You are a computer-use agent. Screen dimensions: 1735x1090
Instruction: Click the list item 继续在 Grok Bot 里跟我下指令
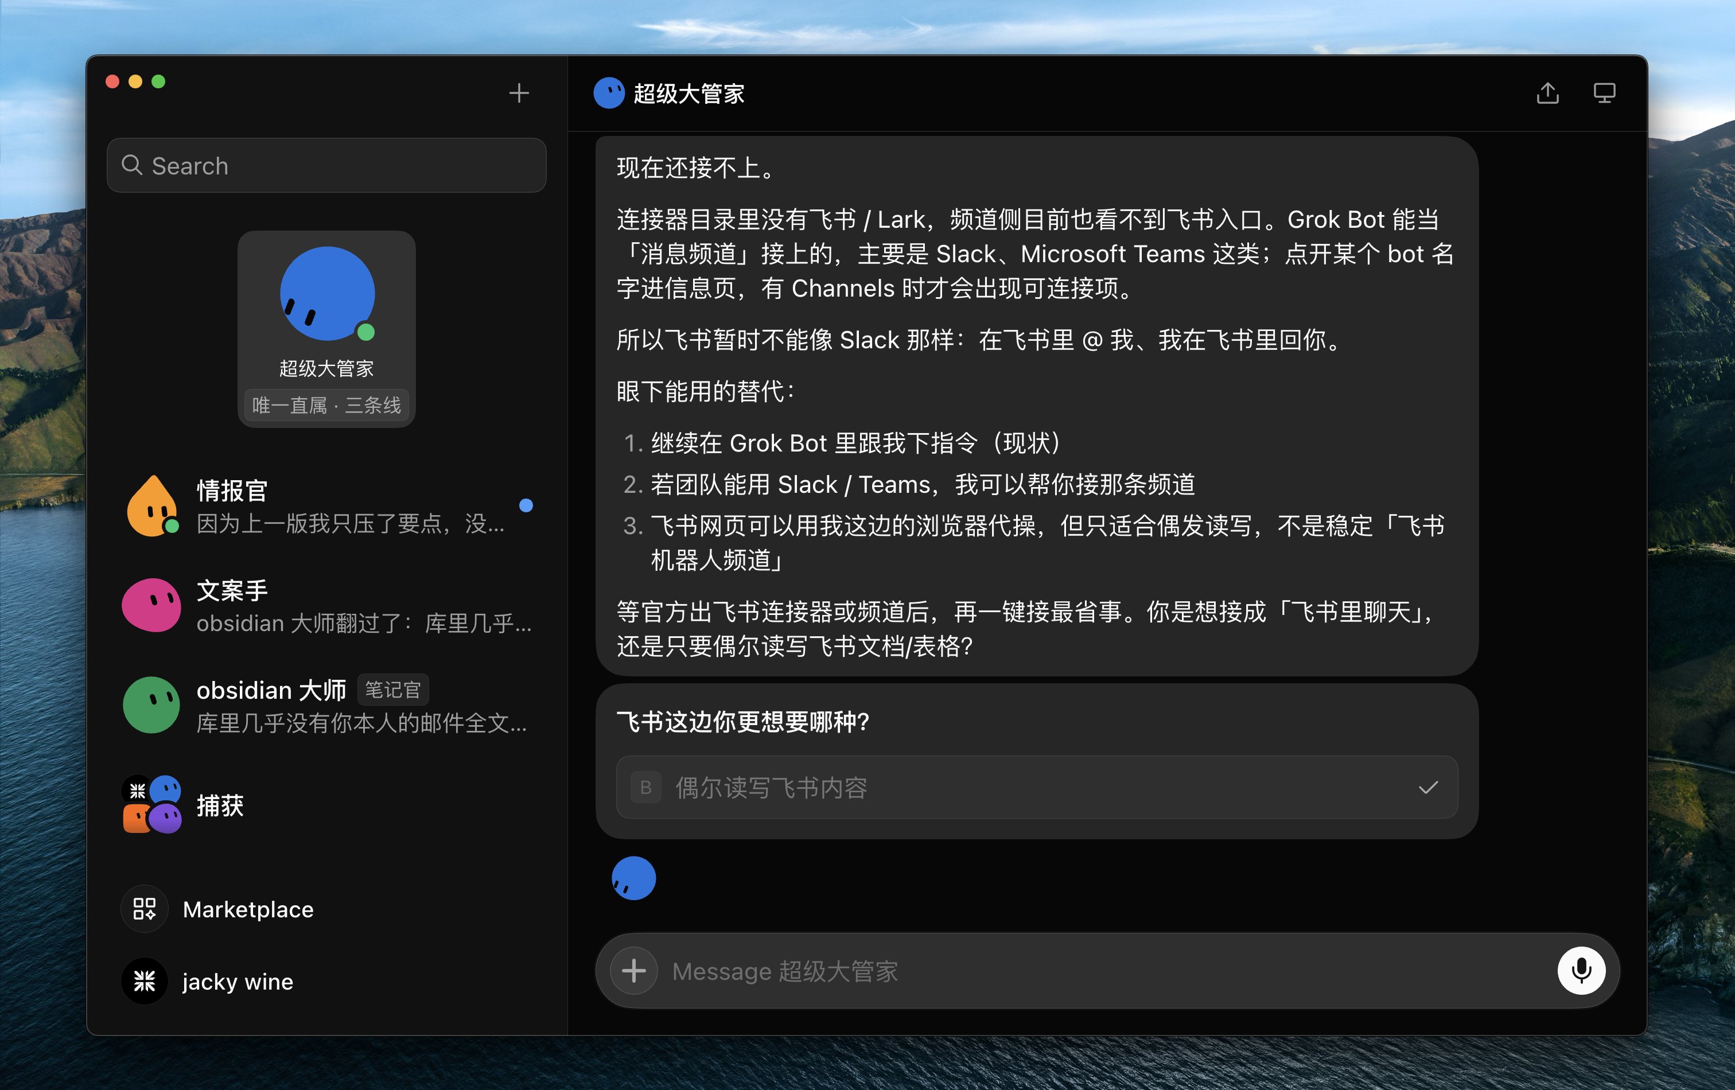pyautogui.click(x=855, y=443)
